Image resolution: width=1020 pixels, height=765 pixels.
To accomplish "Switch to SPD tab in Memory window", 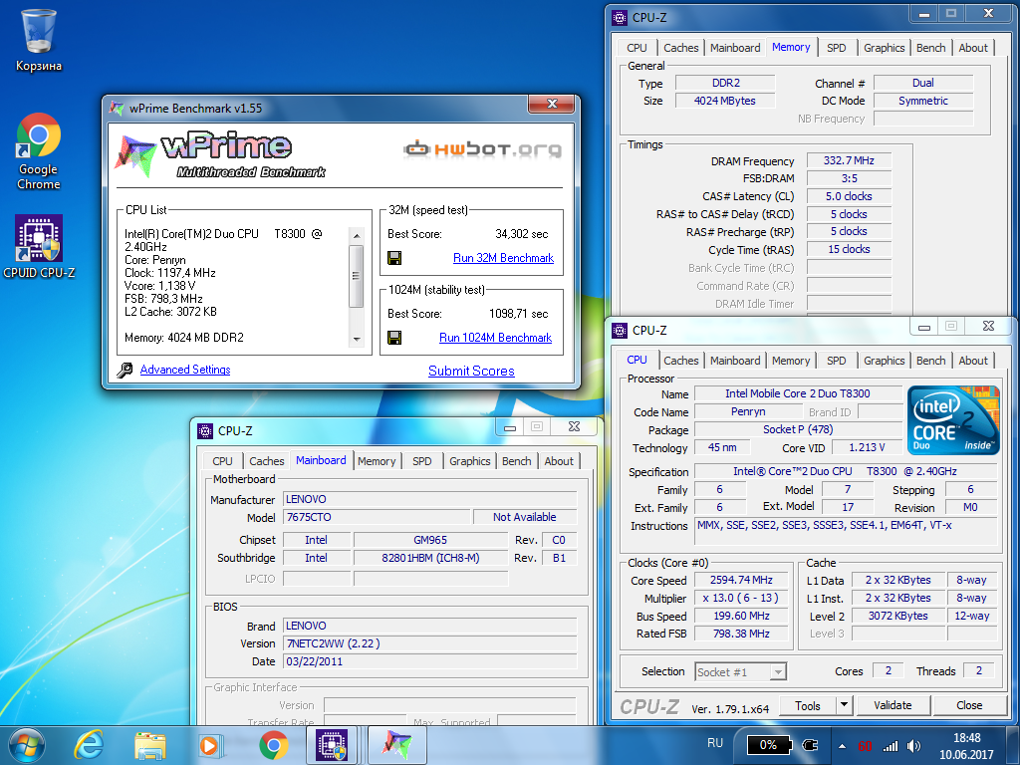I will (837, 48).
